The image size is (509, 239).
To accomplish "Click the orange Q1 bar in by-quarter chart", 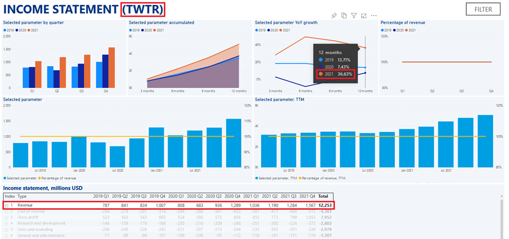I will tap(38, 74).
